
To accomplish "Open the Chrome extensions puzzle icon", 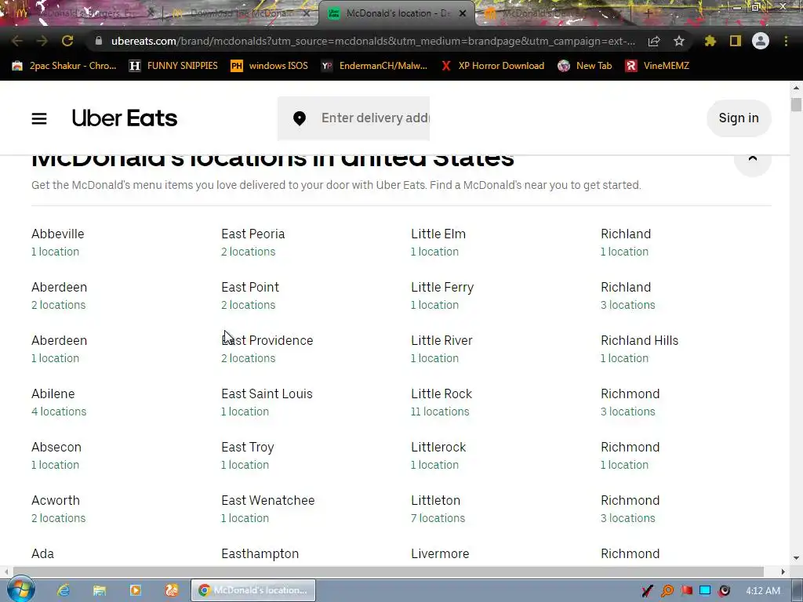I will [710, 41].
